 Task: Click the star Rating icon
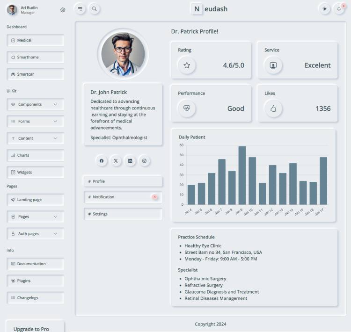[x=187, y=65]
